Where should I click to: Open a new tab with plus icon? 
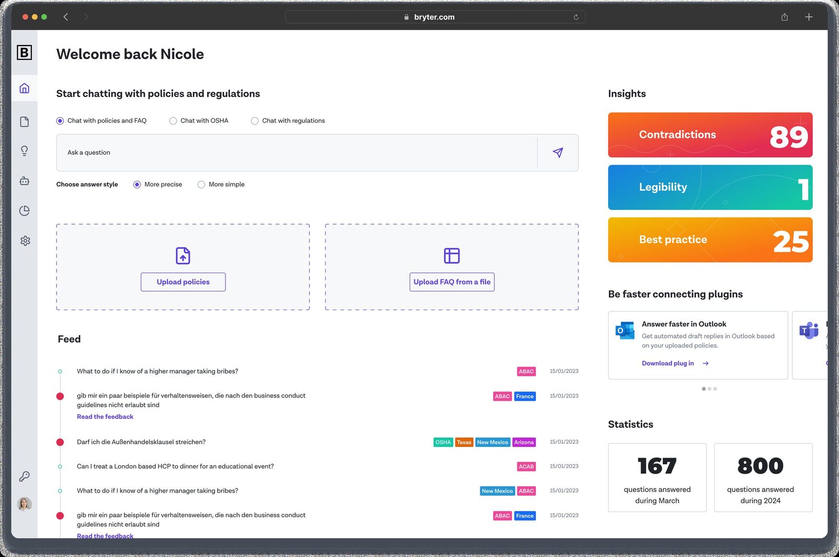pos(809,17)
